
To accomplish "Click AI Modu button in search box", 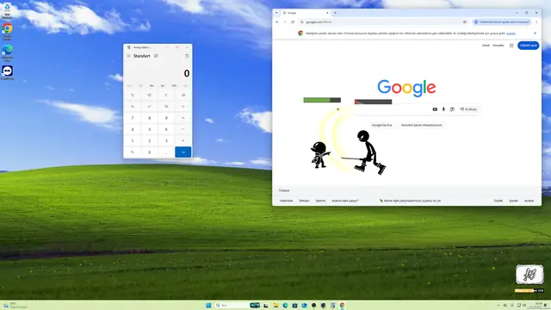I will (x=468, y=109).
